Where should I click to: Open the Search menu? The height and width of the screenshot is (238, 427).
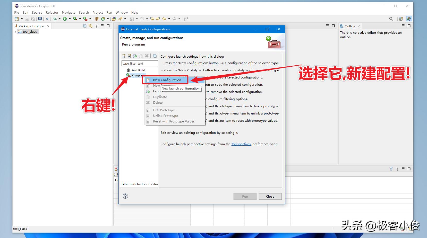(x=84, y=12)
